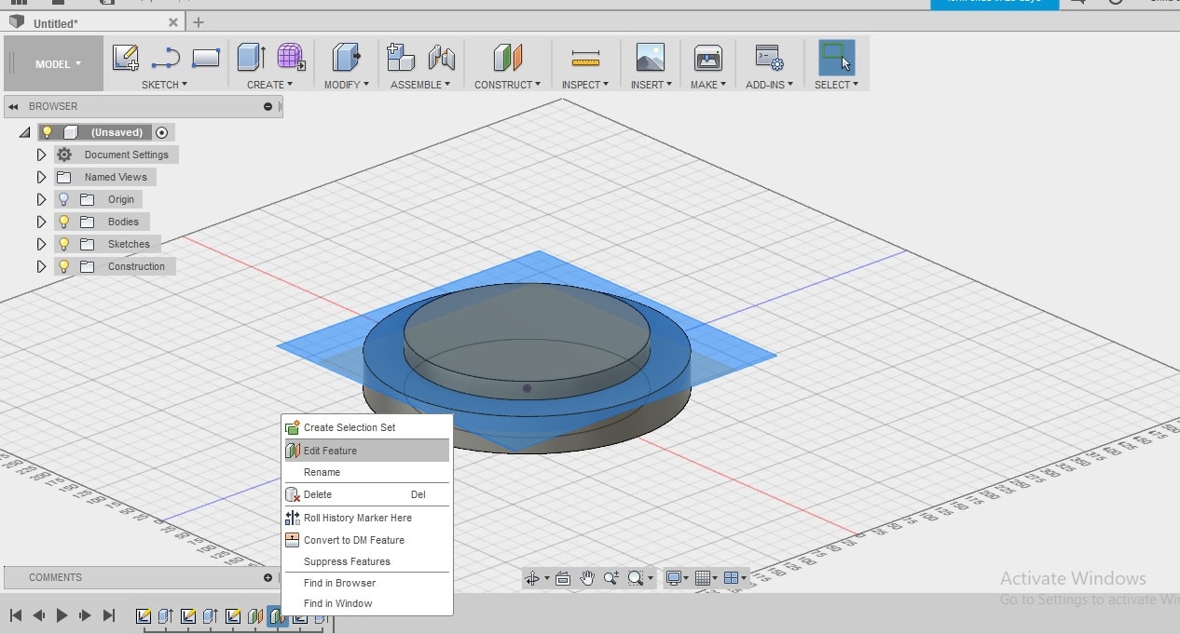The width and height of the screenshot is (1180, 634).
Task: Click the Scripts and Add-Ins icon
Action: [769, 58]
